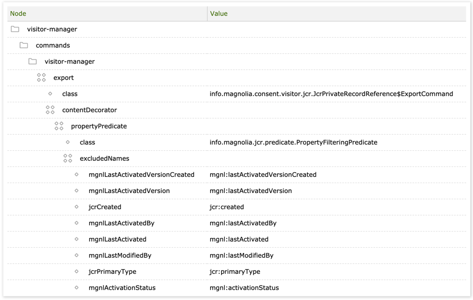
Task: Select the mgnlLastActivated property name
Action: tap(117, 239)
